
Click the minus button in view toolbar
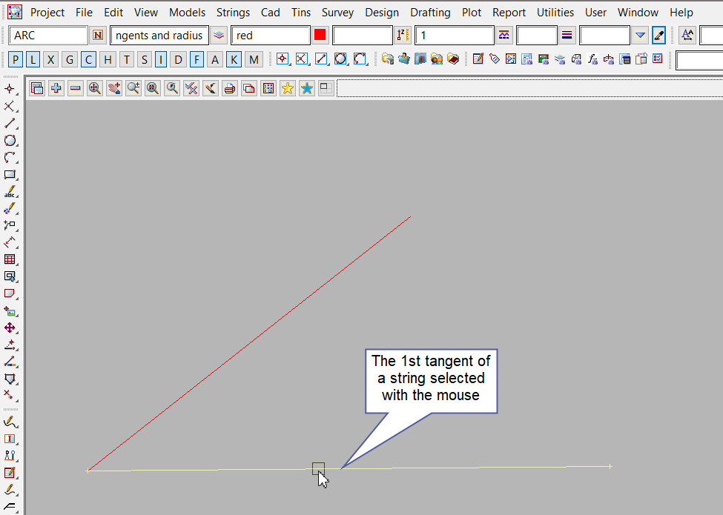pyautogui.click(x=76, y=89)
